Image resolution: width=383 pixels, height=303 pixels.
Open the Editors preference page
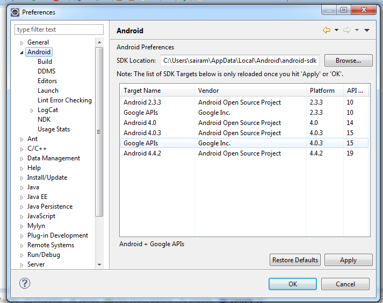(47, 81)
